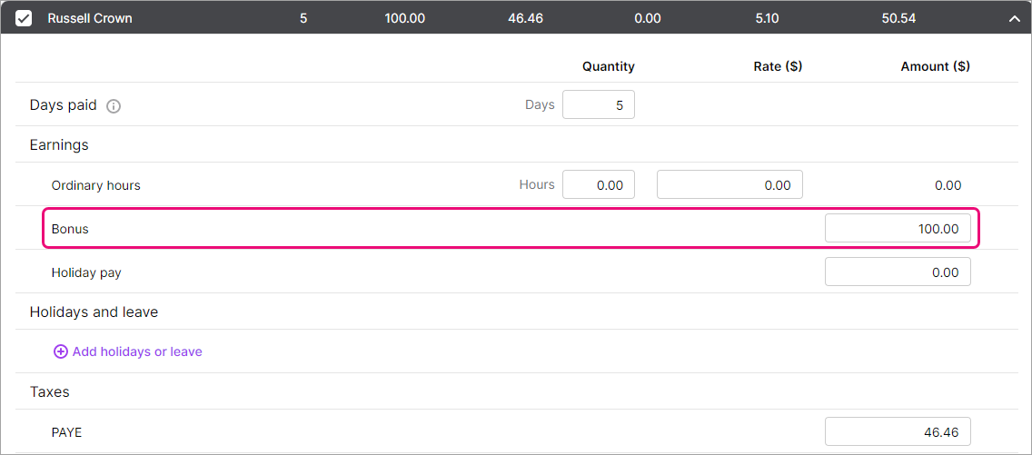Edit the Bonus amount field
Screen dimensions: 1032x455
897,229
